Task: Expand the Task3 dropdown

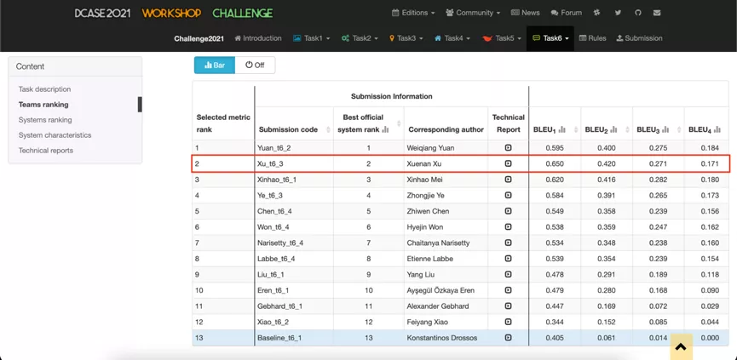Action: point(406,38)
